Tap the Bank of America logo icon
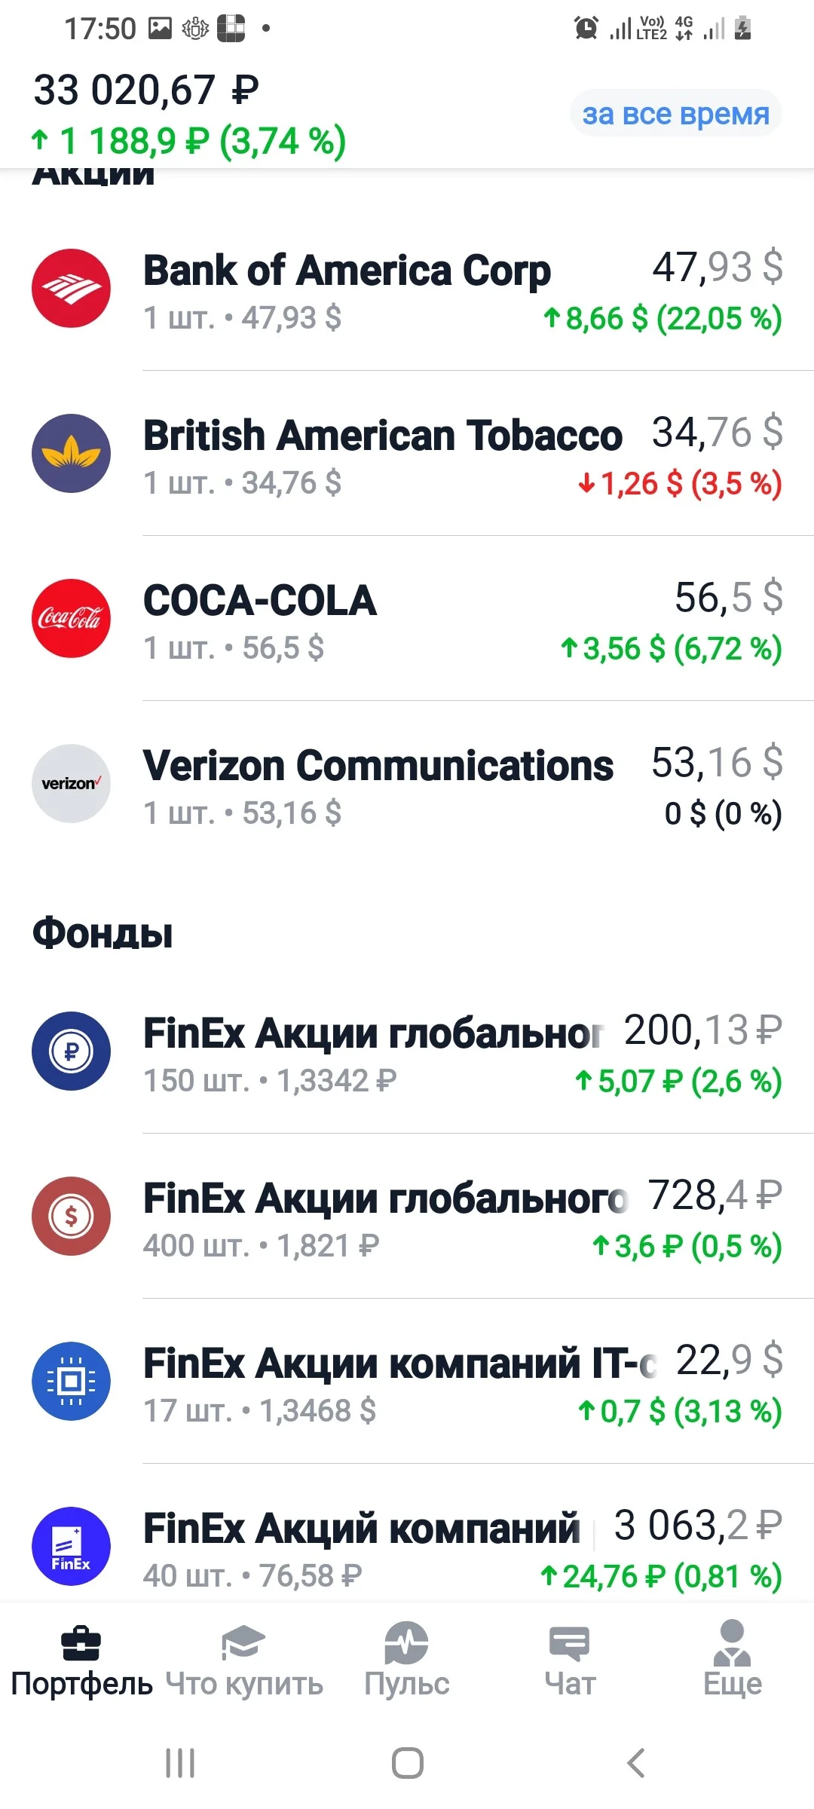Image resolution: width=814 pixels, height=1809 pixels. pos(71,289)
